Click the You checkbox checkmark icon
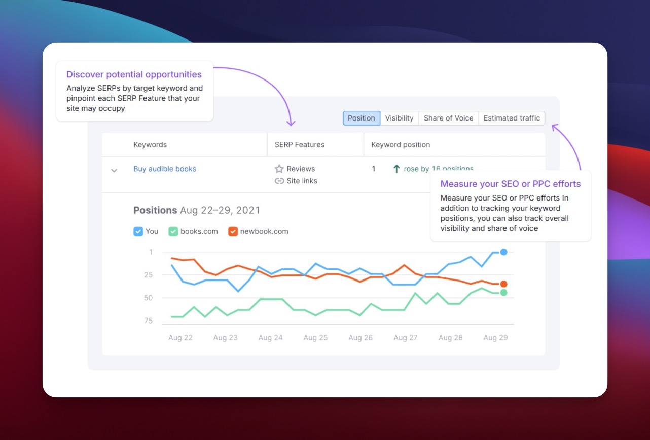Screen dimensions: 650x440 pos(138,231)
